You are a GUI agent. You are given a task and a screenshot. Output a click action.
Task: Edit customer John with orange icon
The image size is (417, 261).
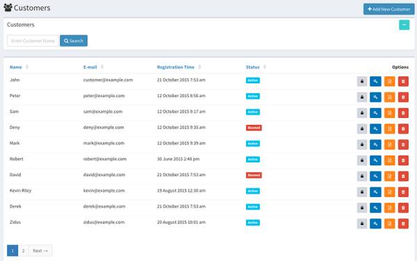click(390, 81)
